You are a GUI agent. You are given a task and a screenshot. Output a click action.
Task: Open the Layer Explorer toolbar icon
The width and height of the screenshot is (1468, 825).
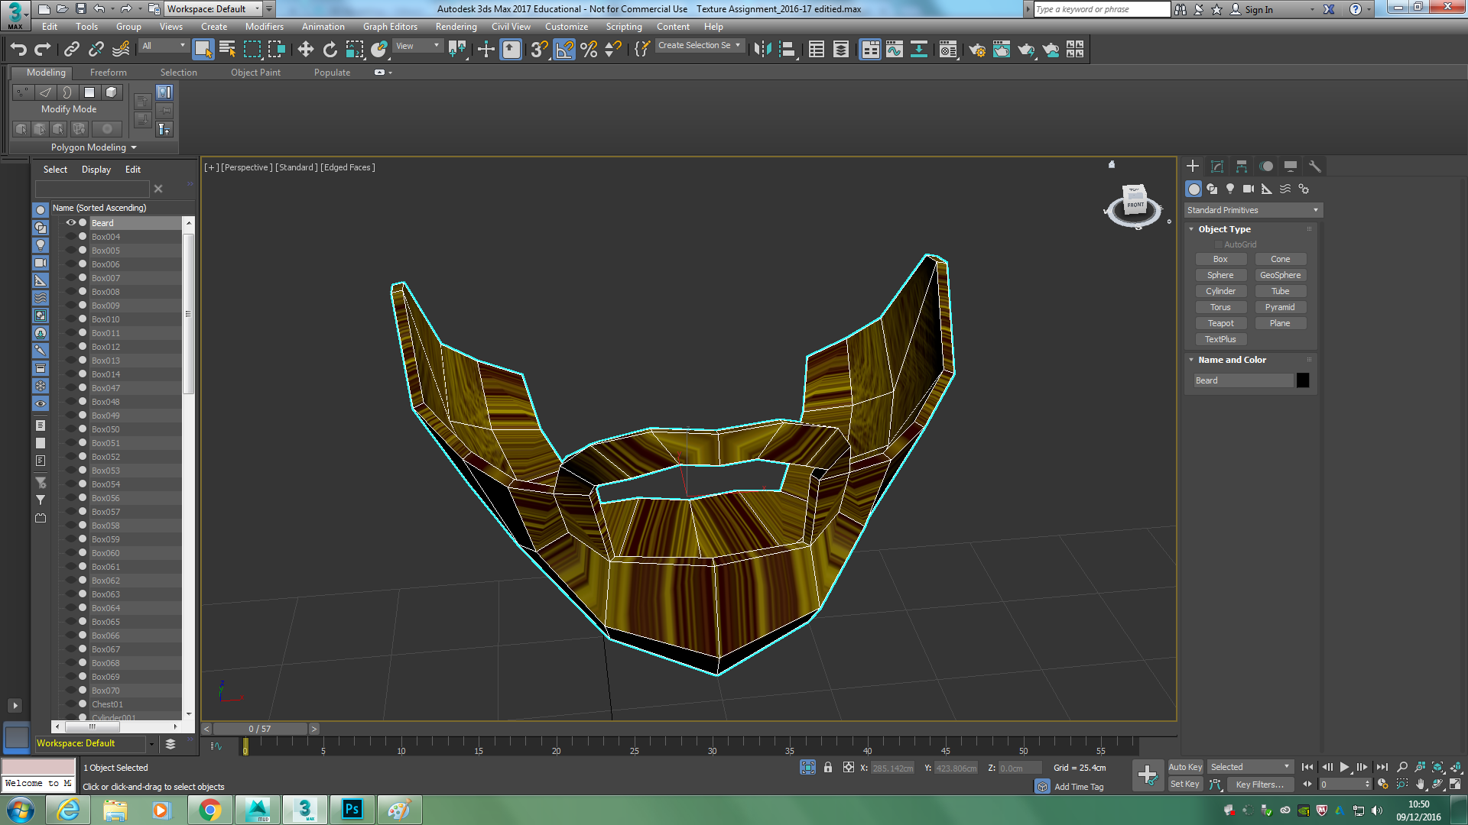point(840,50)
